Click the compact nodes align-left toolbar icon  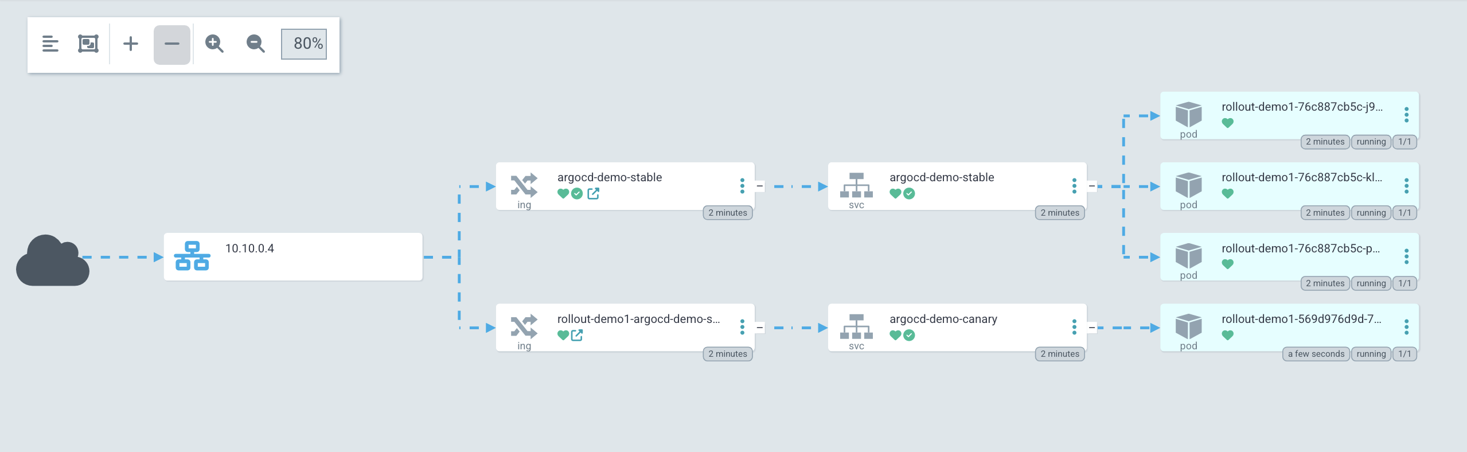click(50, 44)
